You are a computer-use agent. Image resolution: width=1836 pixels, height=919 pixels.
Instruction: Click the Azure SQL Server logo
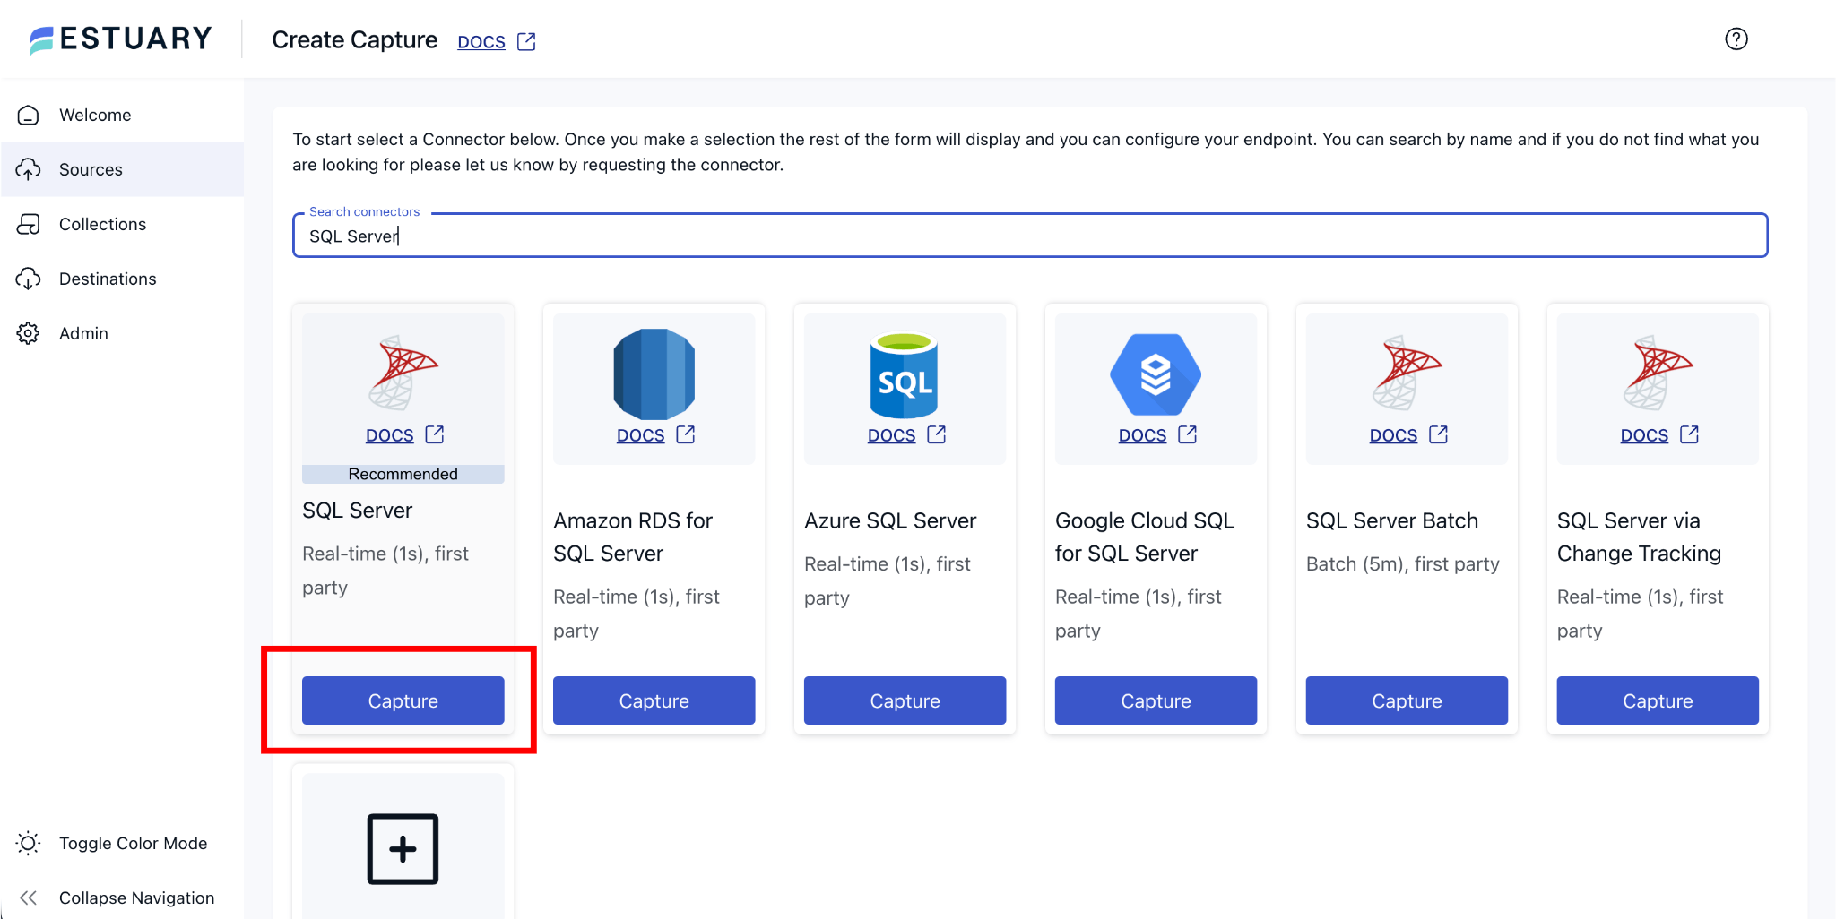905,374
